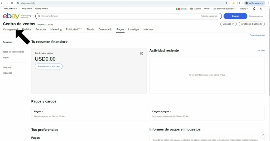Click the Mensajes (0) button
The image size is (270, 141).
(x=228, y=24)
